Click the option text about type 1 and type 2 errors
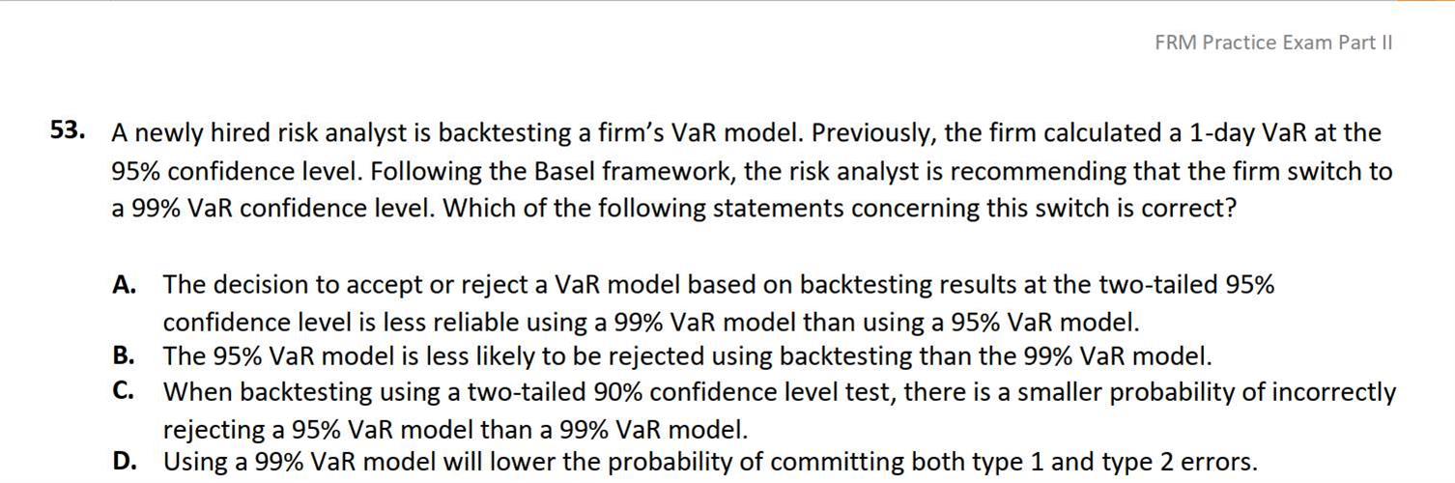Screen dimensions: 1455x483 [710, 462]
